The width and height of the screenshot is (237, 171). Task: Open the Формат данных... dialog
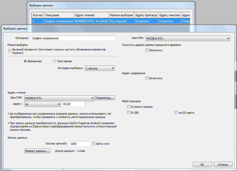point(37,151)
